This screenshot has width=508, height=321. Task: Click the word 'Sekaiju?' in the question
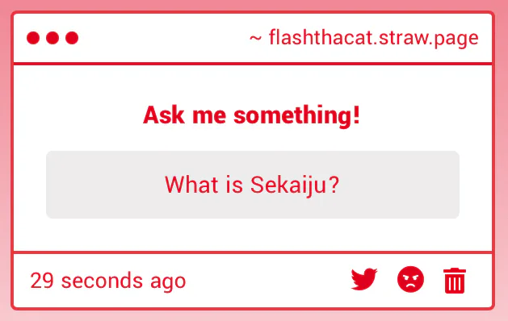295,185
